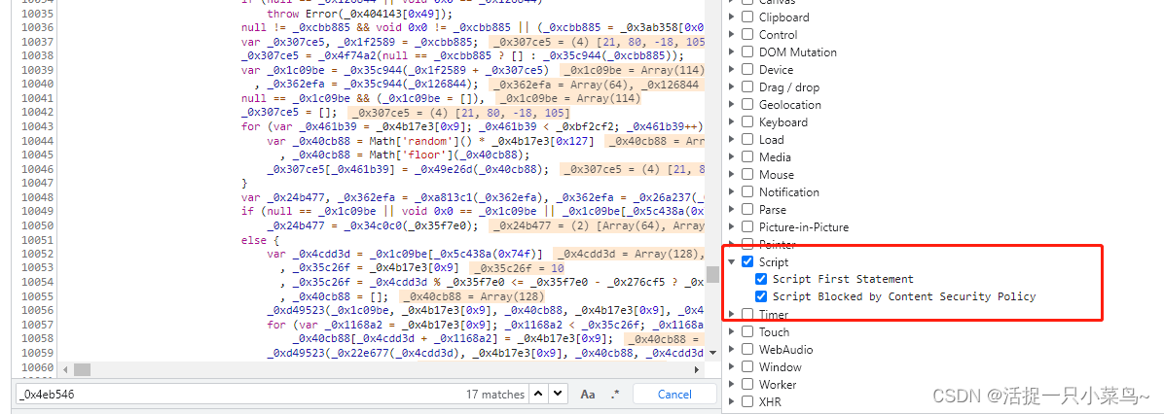Expand the Timer category arrow

[x=732, y=314]
